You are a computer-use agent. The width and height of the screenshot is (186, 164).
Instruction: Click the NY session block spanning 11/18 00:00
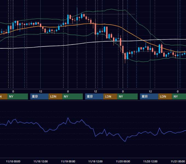coord(18,96)
